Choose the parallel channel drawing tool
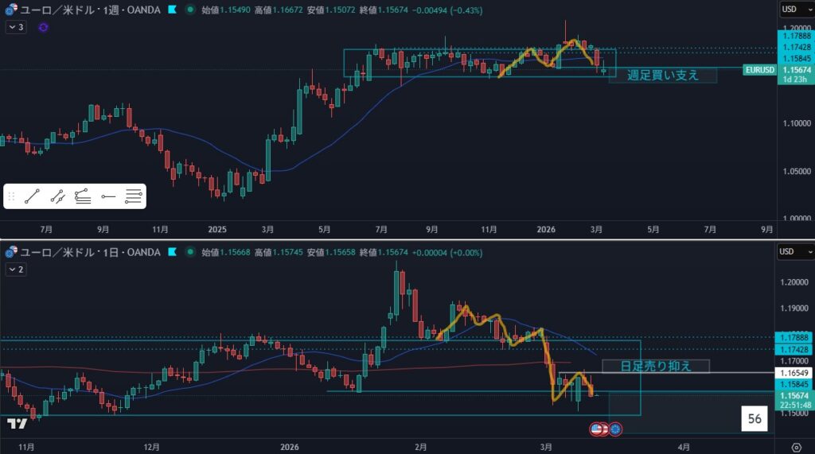The width and height of the screenshot is (815, 454). click(x=57, y=196)
